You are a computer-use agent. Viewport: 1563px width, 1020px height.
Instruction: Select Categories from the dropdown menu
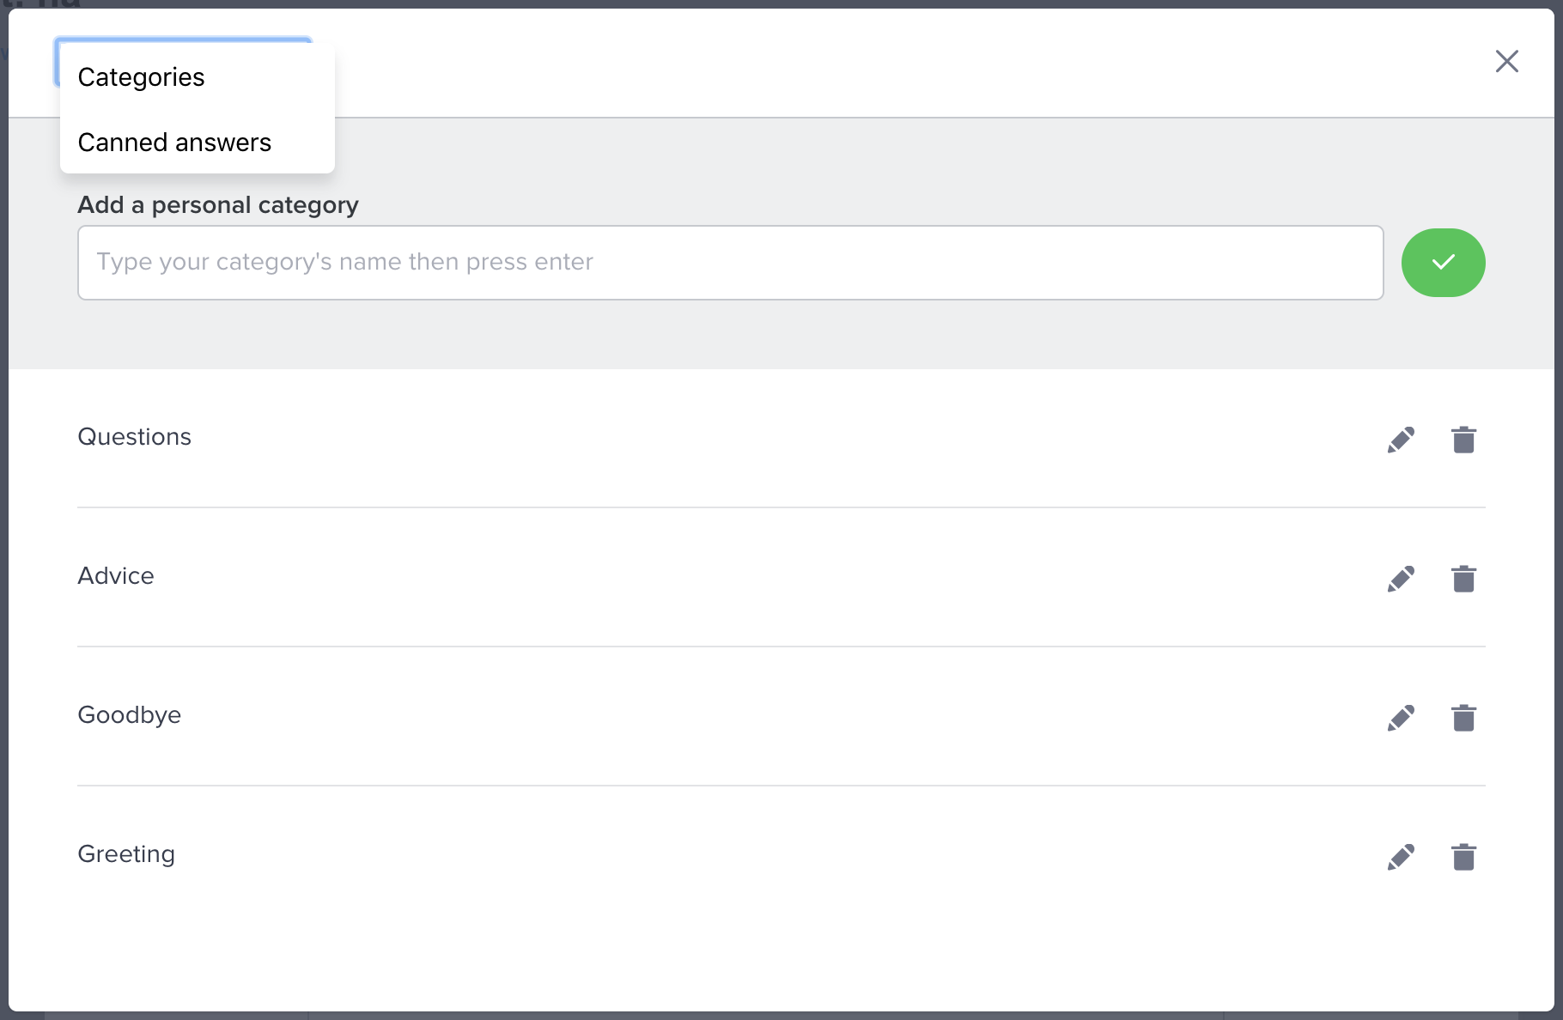pyautogui.click(x=142, y=77)
